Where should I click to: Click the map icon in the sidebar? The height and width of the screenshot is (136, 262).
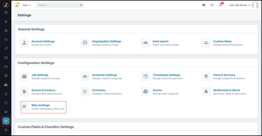click(6, 30)
